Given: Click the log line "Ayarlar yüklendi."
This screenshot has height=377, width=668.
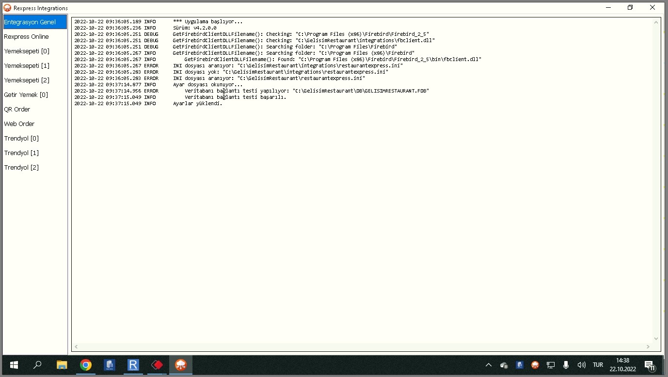Looking at the screenshot, I should pos(197,103).
